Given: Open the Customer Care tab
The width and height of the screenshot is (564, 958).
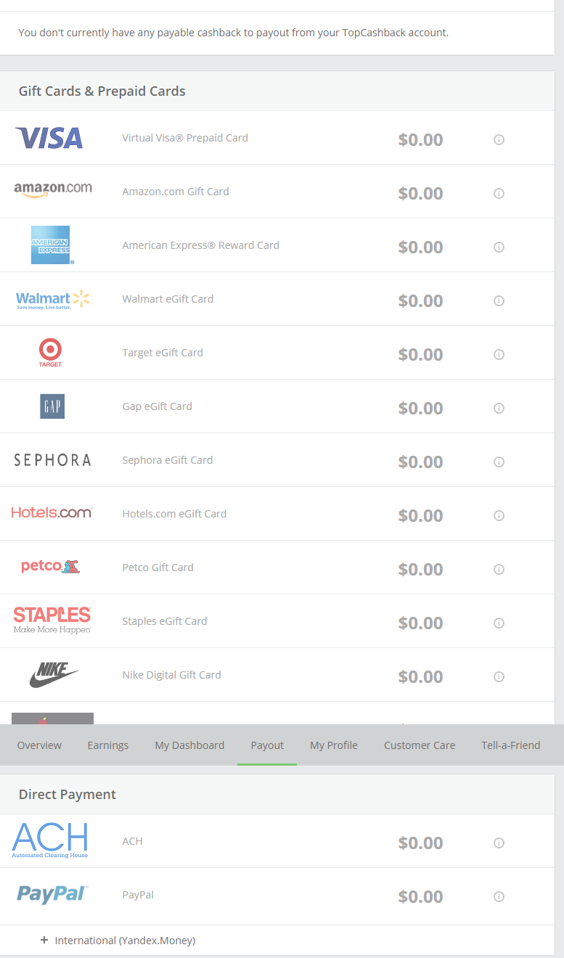Looking at the screenshot, I should click(420, 745).
